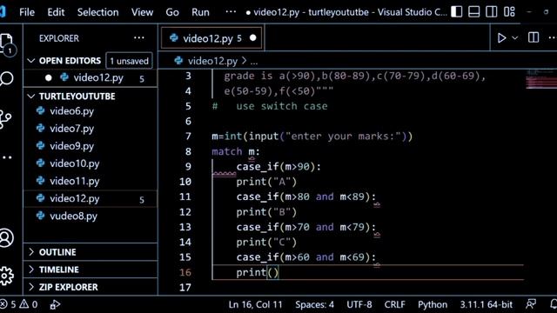
Task: Click Ln 16, Col 11 in status bar
Action: click(255, 304)
